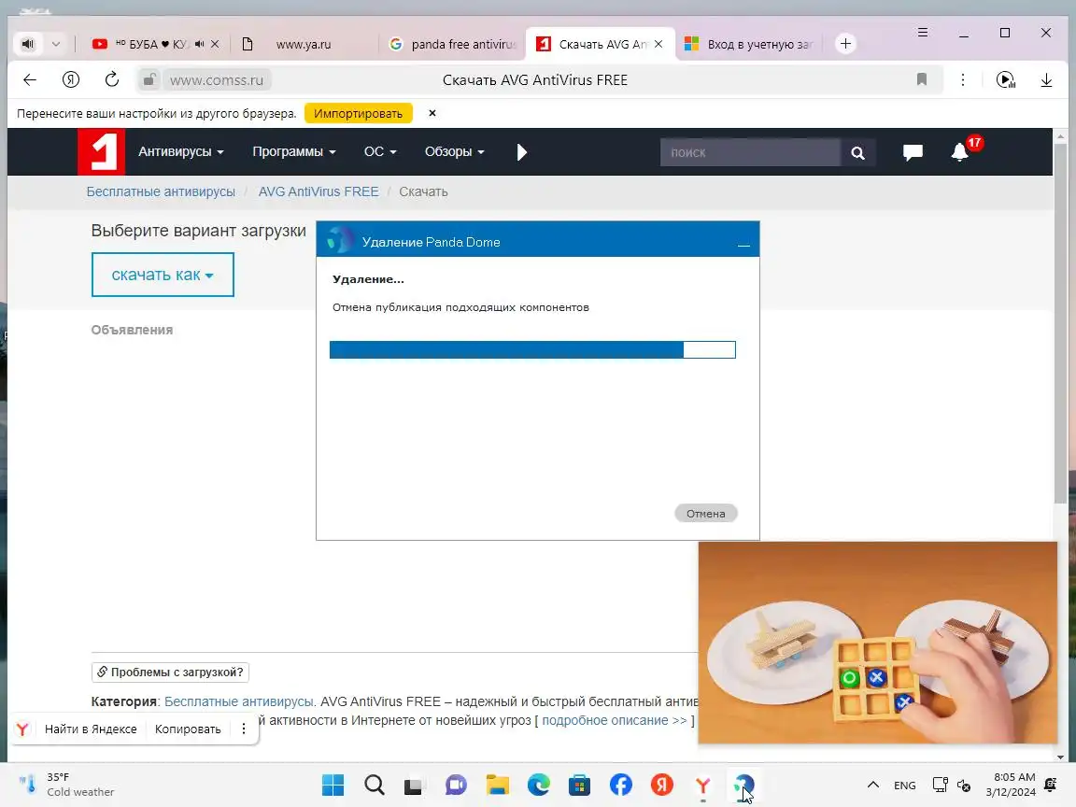
Task: Open Microsoft Store from the taskbar
Action: pyautogui.click(x=580, y=785)
